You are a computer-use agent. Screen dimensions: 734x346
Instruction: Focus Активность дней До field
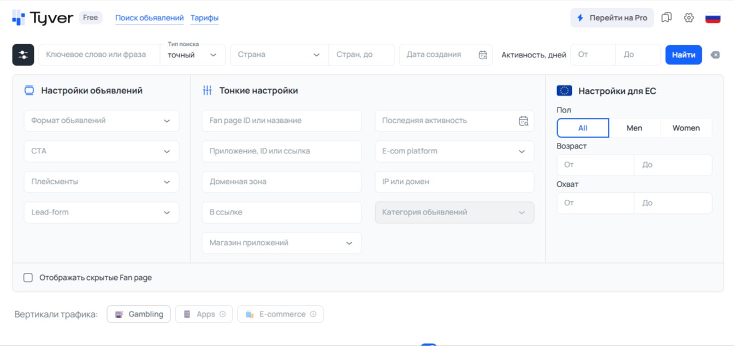[x=638, y=55]
